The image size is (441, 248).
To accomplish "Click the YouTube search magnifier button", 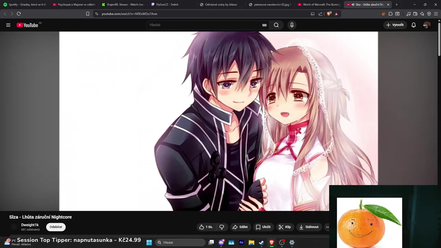I will pyautogui.click(x=276, y=25).
